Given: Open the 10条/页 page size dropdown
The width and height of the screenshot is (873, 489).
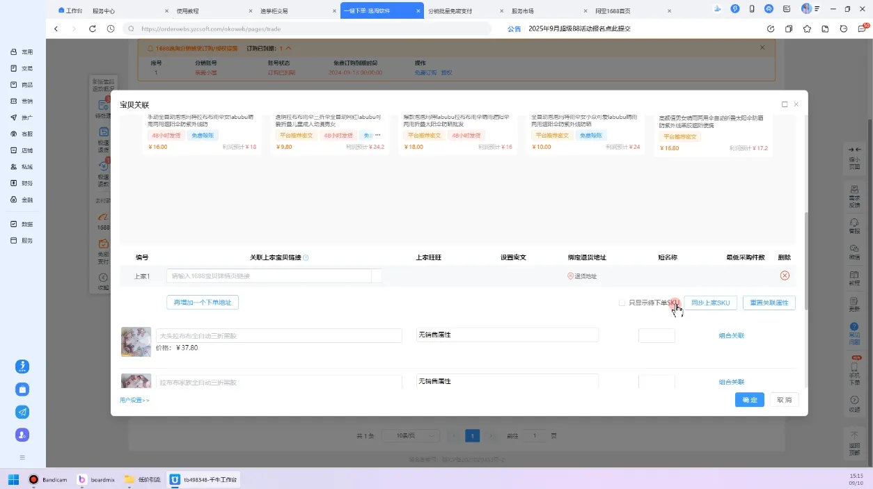Looking at the screenshot, I should click(411, 435).
